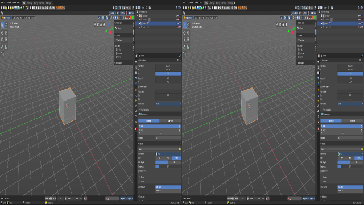Switch to Modeling workspace tab in left window
364x205 pixels.
pyautogui.click(x=30, y=3)
